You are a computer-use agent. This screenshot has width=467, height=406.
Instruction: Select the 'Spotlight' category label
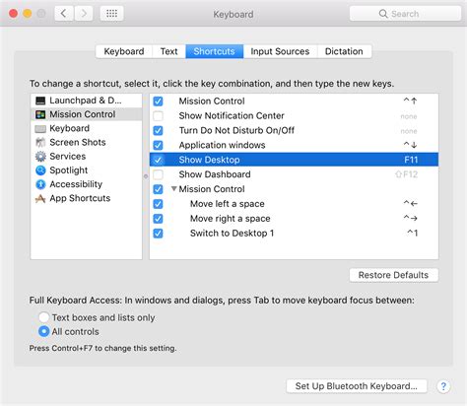pyautogui.click(x=69, y=170)
